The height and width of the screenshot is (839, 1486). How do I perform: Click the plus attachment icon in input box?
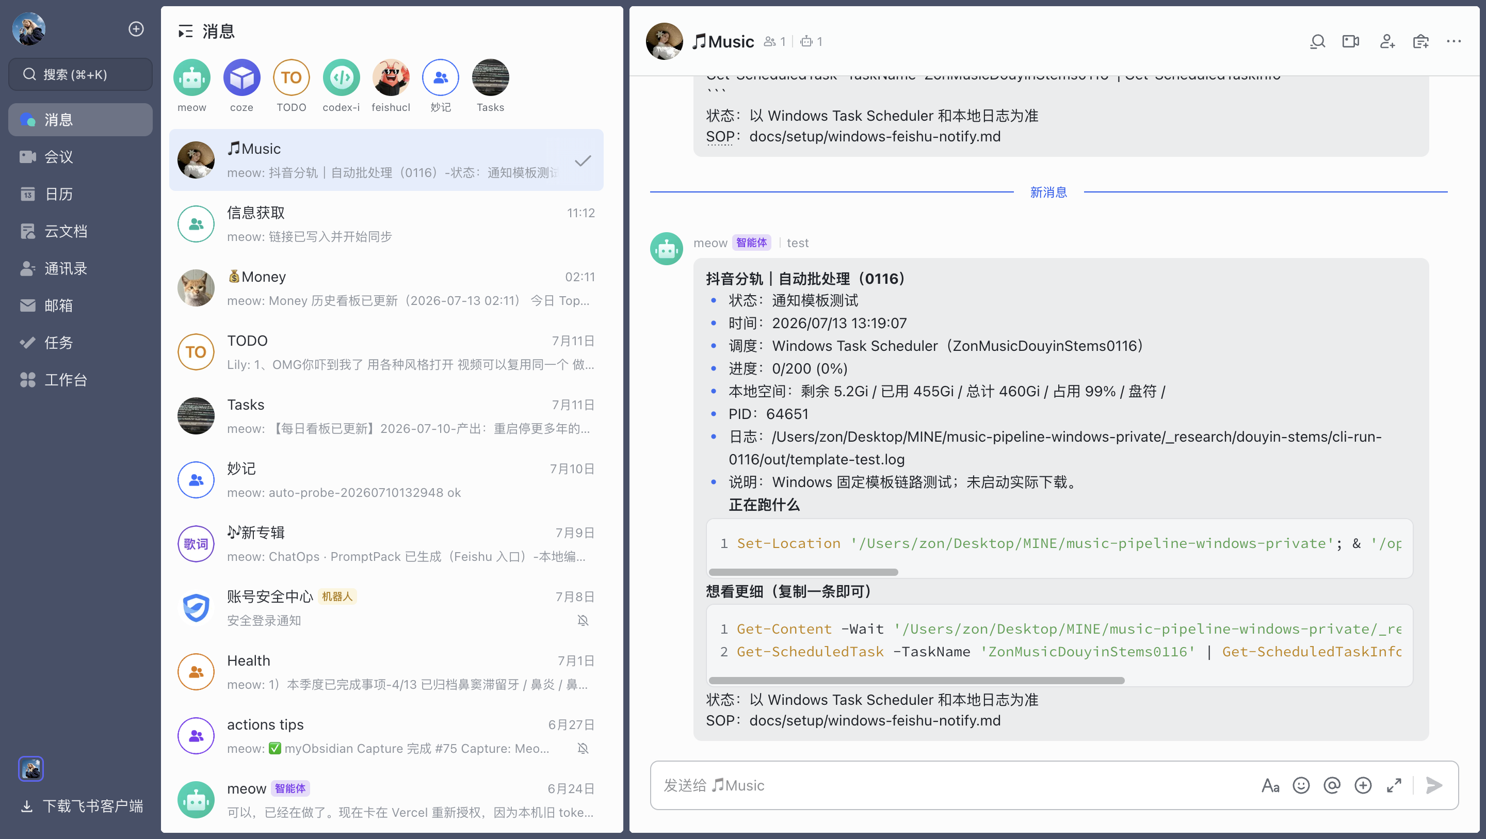click(x=1363, y=785)
